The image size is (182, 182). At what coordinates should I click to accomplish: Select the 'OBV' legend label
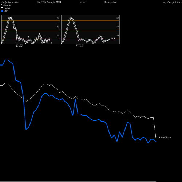tap(6, 11)
